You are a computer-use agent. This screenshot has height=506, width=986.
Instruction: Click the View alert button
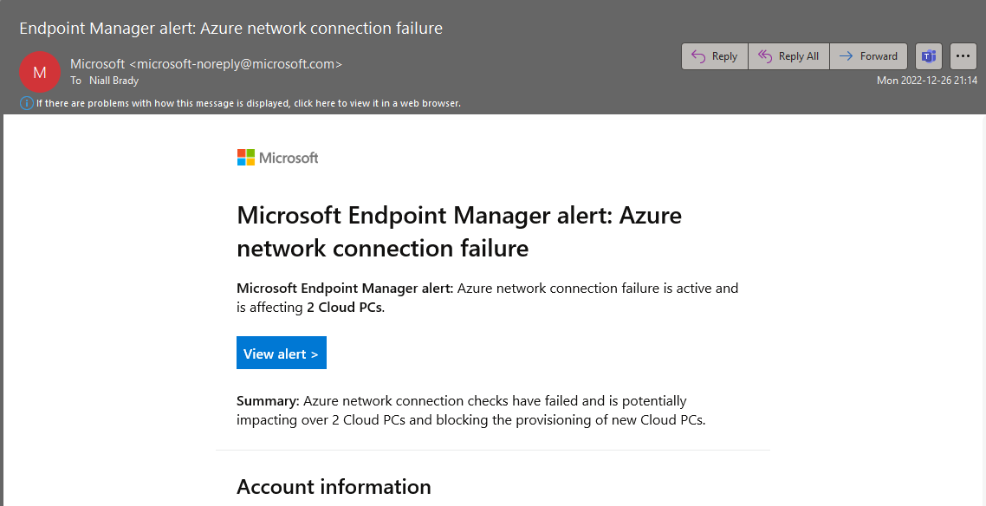[x=281, y=354]
